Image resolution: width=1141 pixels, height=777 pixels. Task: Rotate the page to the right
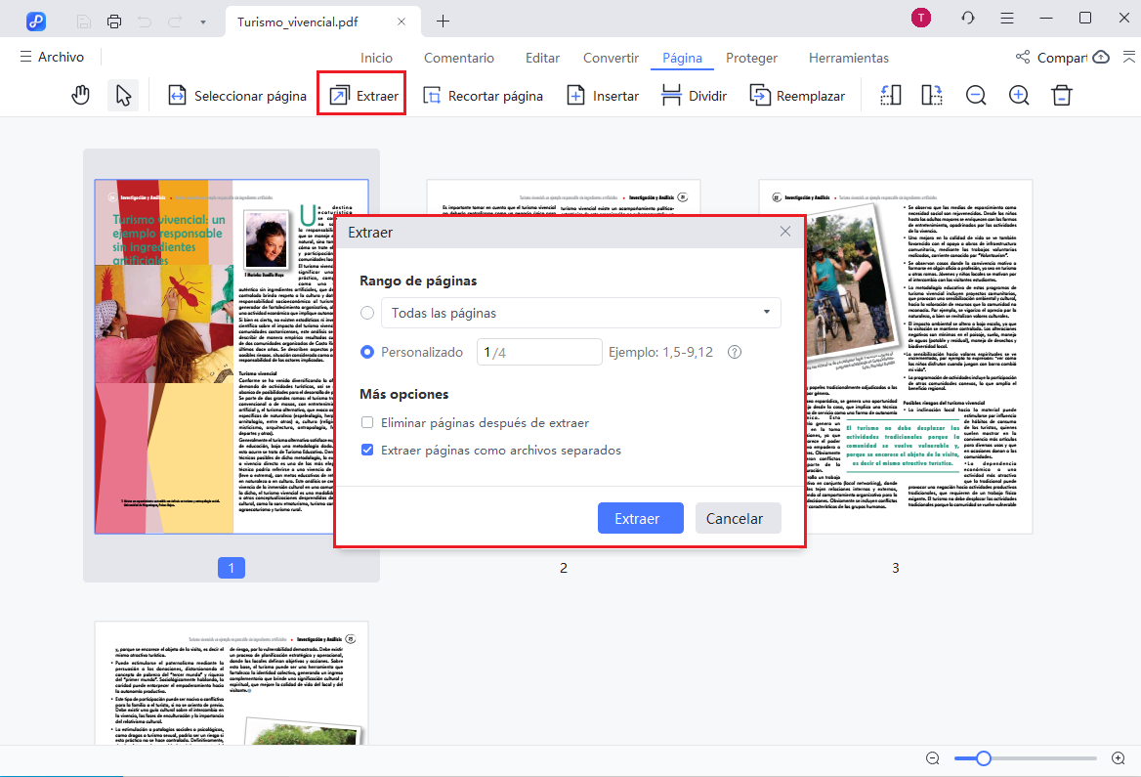tap(931, 95)
